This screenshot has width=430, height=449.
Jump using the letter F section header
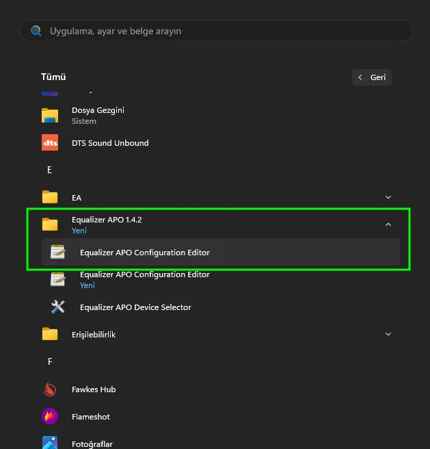coord(50,361)
